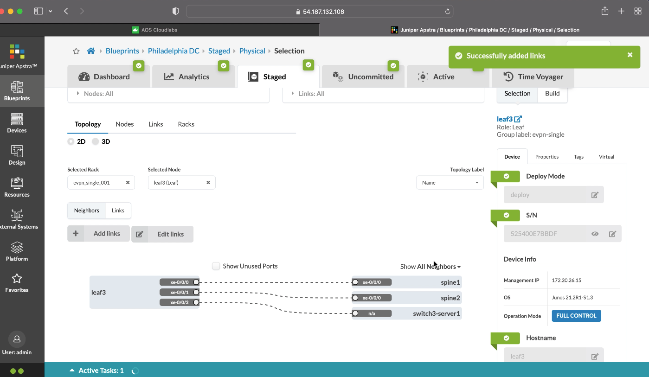Open the Time Voyager tab

(533, 77)
